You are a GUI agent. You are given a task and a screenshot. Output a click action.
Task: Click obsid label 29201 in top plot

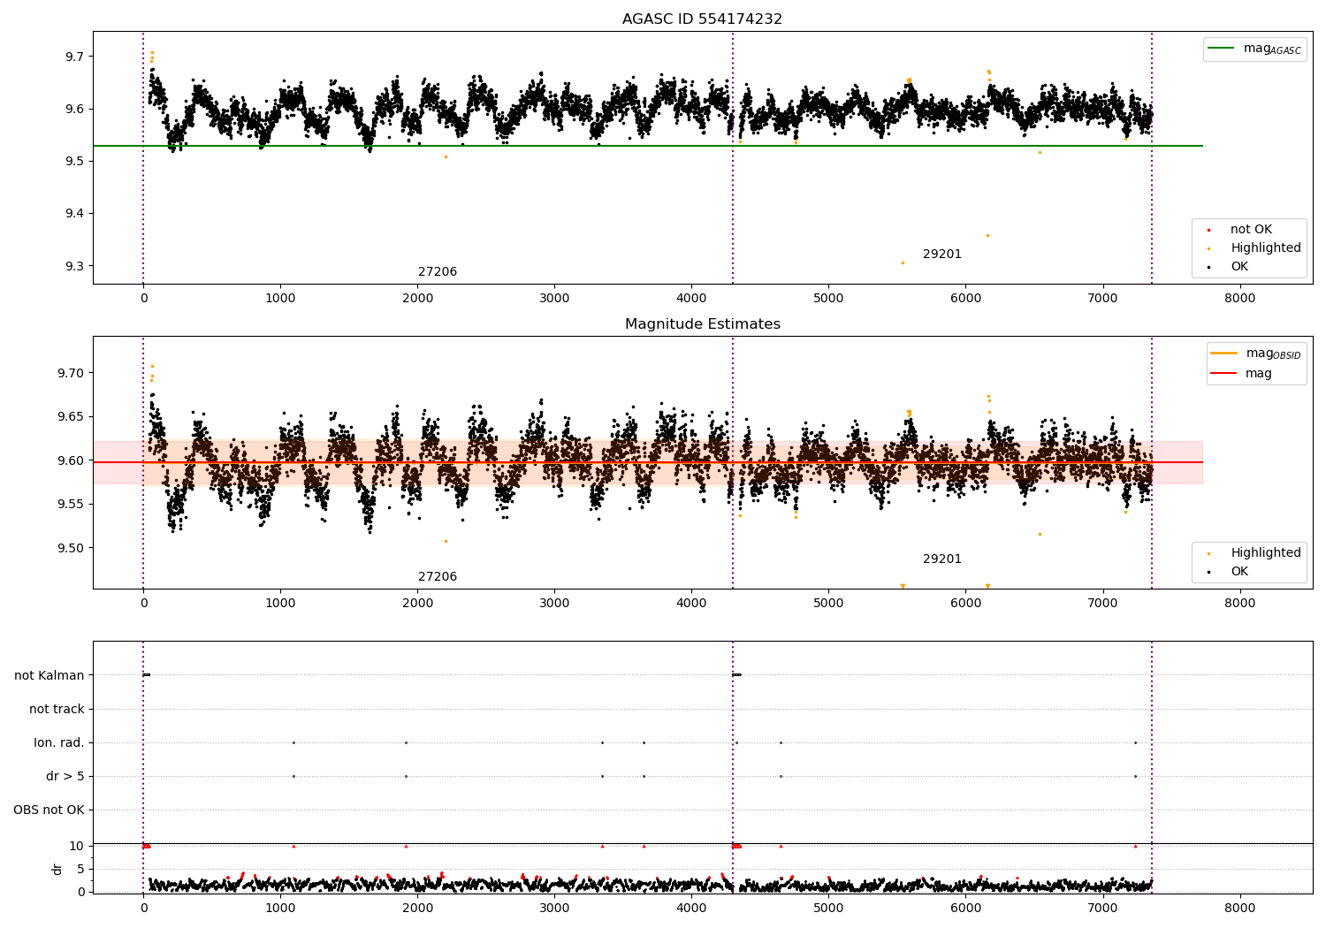tap(942, 255)
